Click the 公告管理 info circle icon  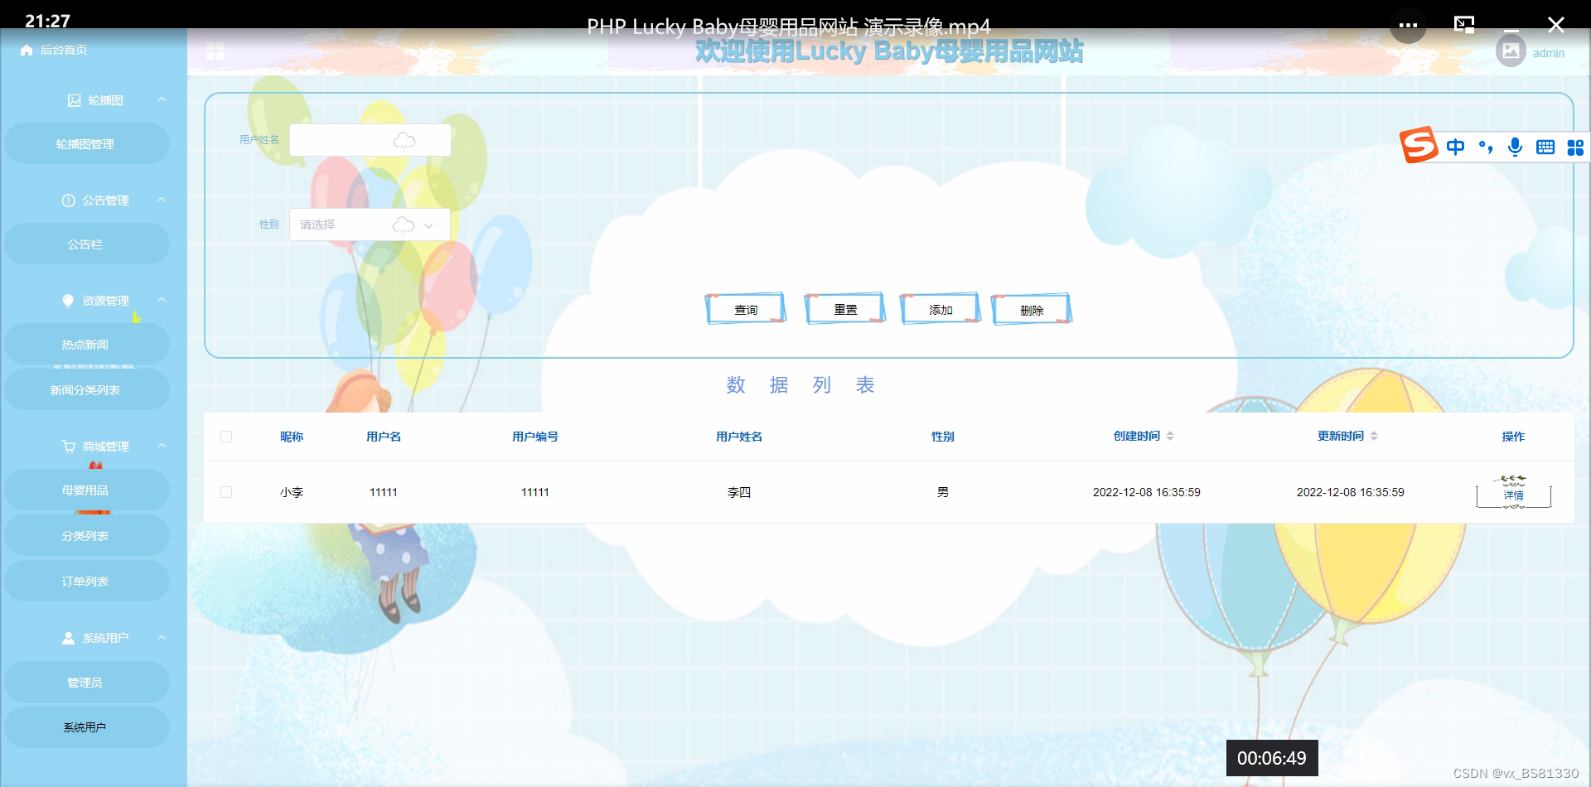pos(68,200)
